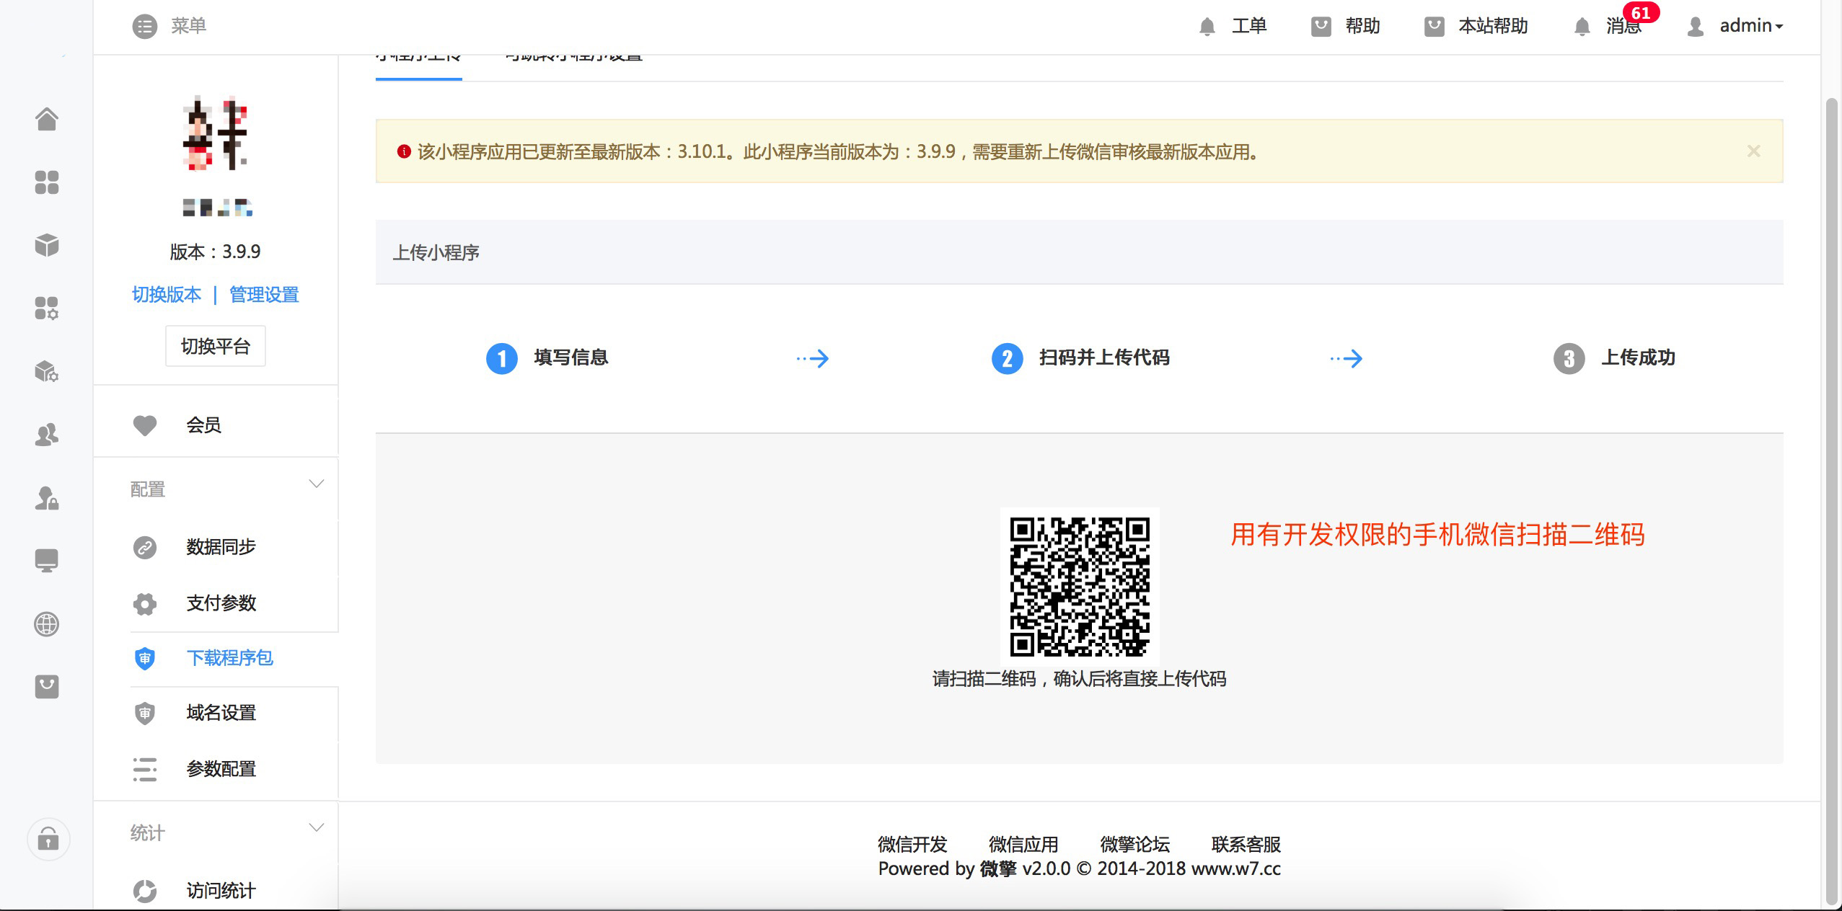Open the monitor screen sidebar icon
Screen dimensions: 1842x911
[x=47, y=561]
